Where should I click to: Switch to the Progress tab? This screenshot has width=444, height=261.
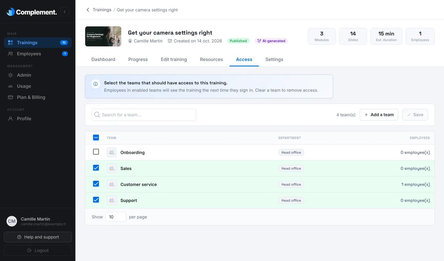click(x=138, y=59)
